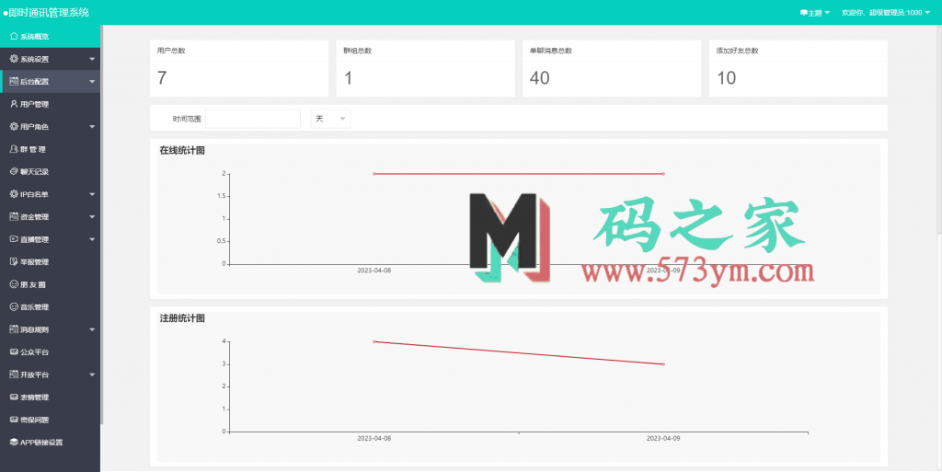
Task: Click the icon beside 表情管理
Action: tap(14, 397)
